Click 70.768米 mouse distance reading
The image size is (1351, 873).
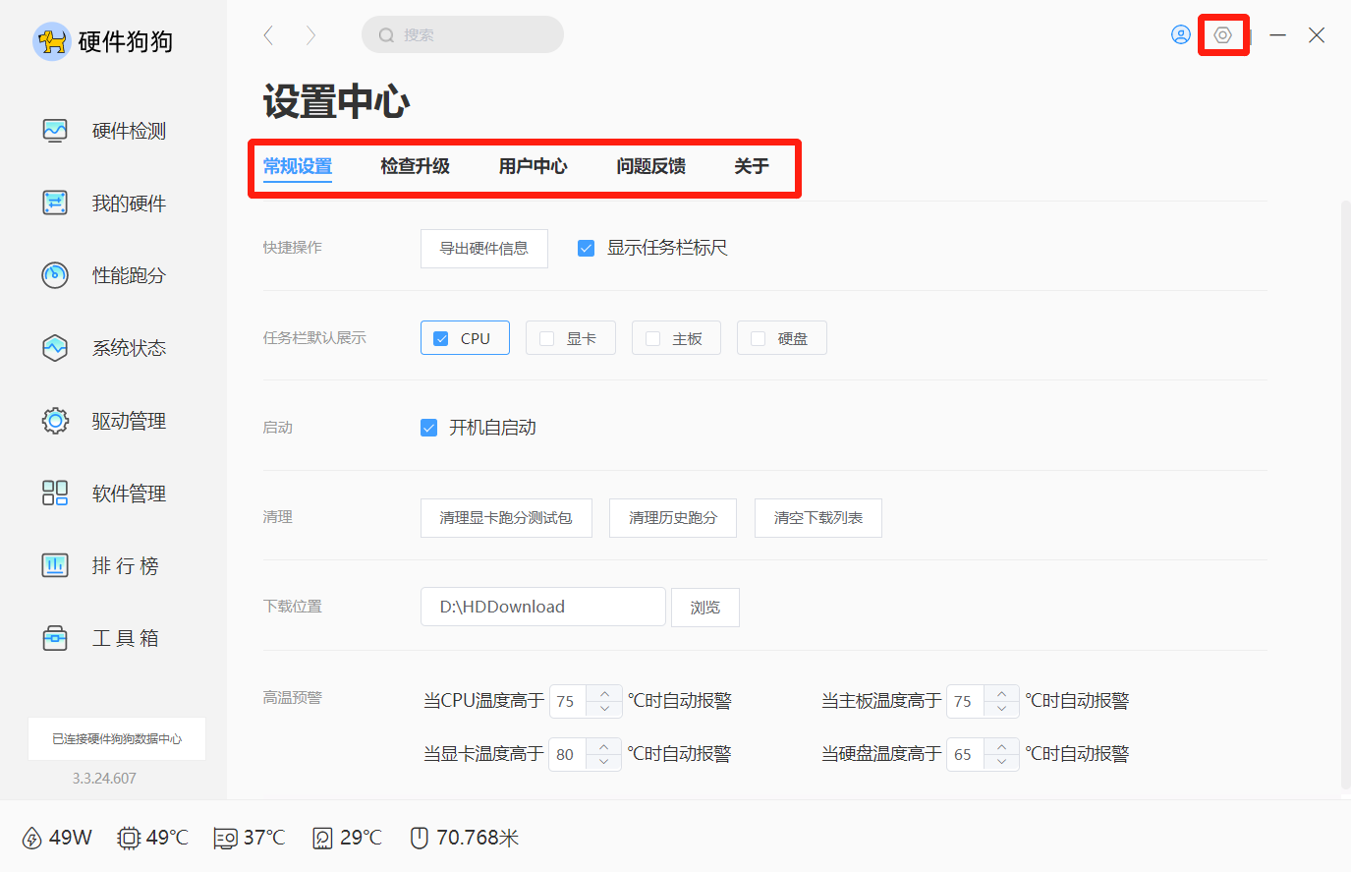point(478,838)
